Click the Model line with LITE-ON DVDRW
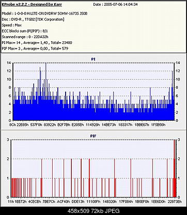187x215 pixels. click(x=44, y=13)
